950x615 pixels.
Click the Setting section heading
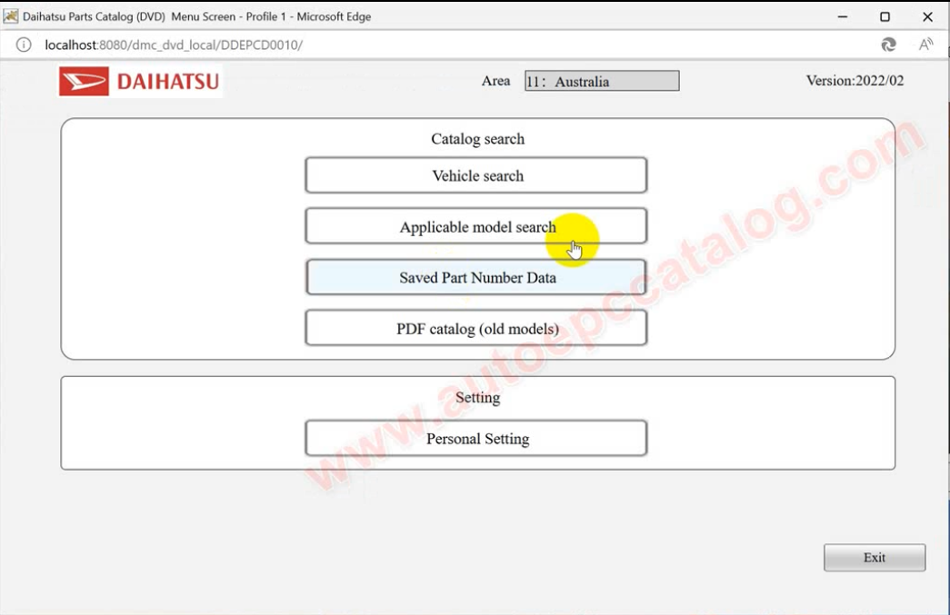[477, 397]
